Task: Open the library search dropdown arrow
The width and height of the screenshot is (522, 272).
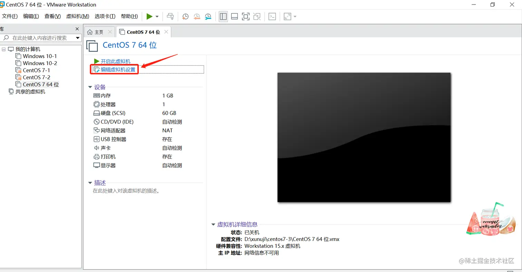Action: tap(78, 38)
